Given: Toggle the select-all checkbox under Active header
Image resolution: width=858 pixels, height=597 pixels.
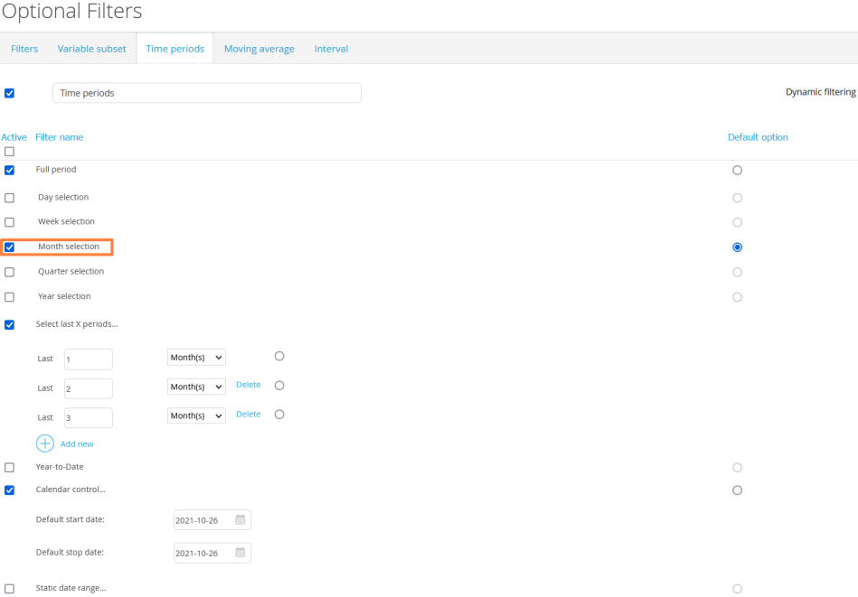Looking at the screenshot, I should [x=9, y=152].
